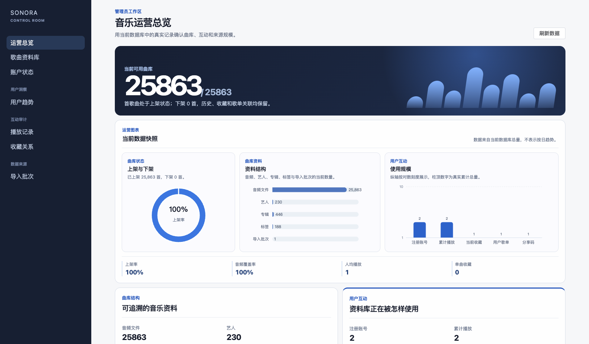Click the 艺人 230 stat in 曲库结构
Image resolution: width=589 pixels, height=344 pixels.
coord(234,333)
